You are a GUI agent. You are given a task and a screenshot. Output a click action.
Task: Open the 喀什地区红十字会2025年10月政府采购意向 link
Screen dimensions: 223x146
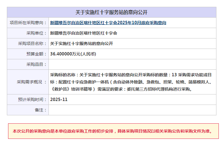108,23
